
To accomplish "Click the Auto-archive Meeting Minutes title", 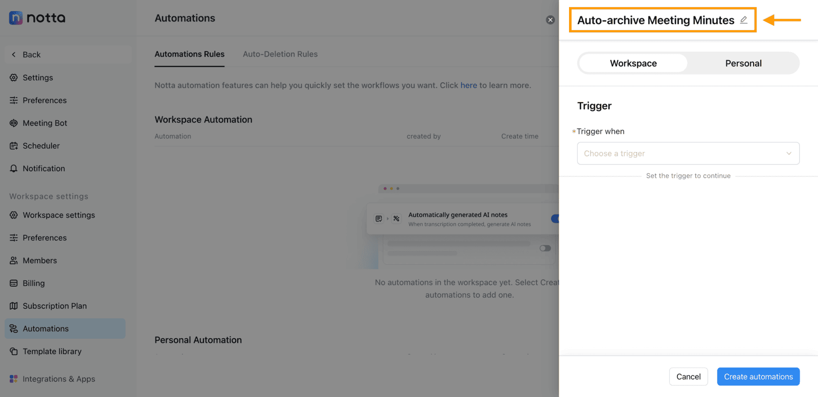I will click(655, 20).
